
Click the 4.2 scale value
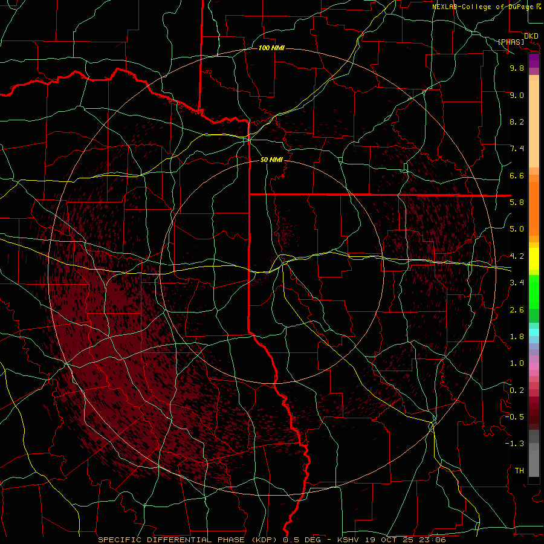click(517, 256)
